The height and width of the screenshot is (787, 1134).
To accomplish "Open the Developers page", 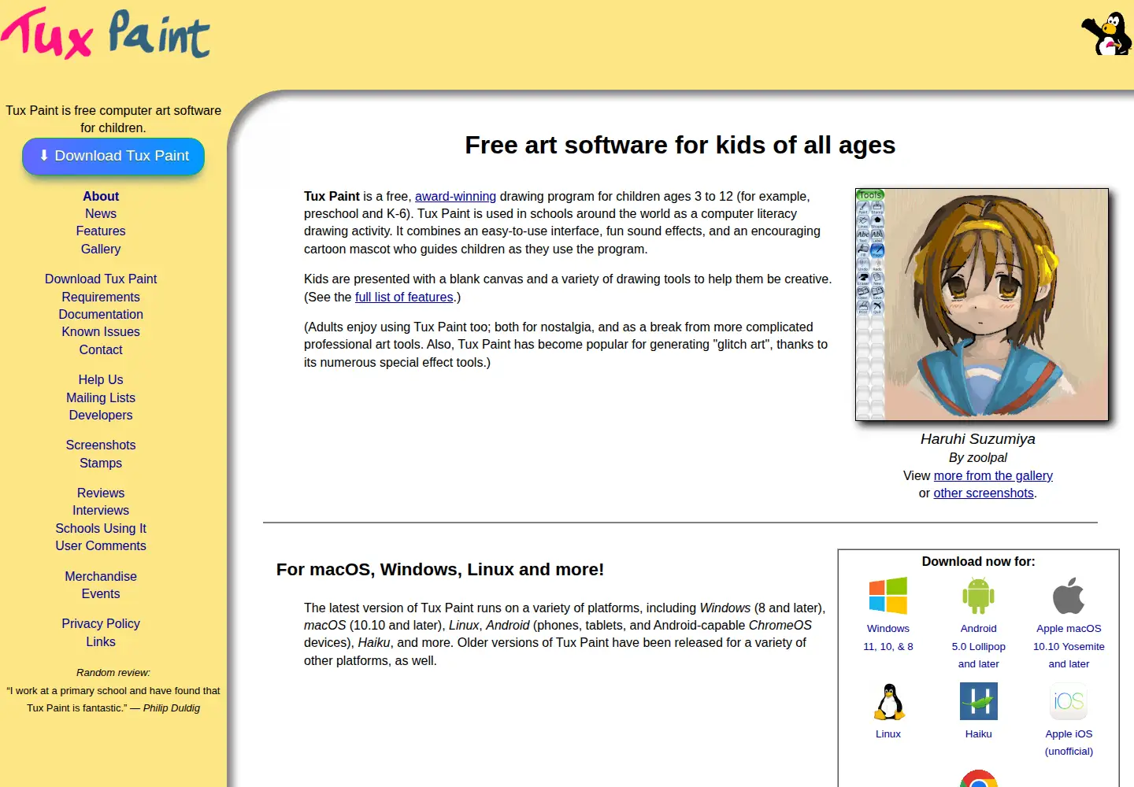I will (101, 415).
